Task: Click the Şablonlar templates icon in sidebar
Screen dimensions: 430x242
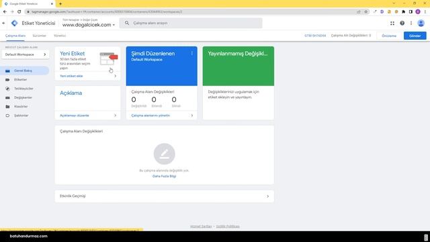Action: (7, 116)
